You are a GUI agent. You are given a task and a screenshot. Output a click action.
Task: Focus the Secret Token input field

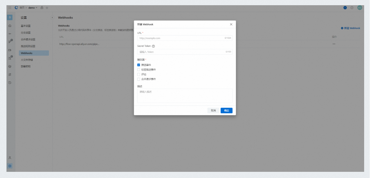pos(185,52)
